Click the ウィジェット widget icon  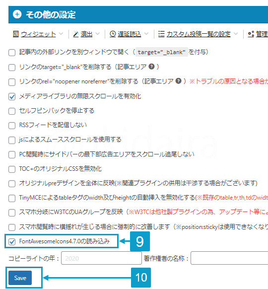point(16,34)
